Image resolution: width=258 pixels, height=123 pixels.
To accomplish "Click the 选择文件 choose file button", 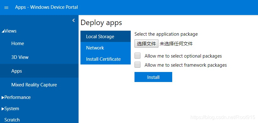I will tap(146, 44).
